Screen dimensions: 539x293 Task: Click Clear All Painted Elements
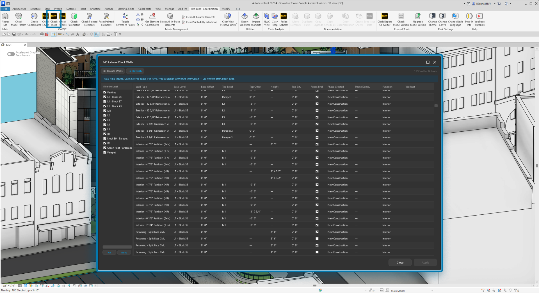point(198,17)
